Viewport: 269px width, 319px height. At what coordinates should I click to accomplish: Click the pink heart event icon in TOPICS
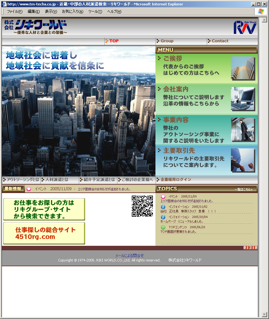(x=163, y=197)
